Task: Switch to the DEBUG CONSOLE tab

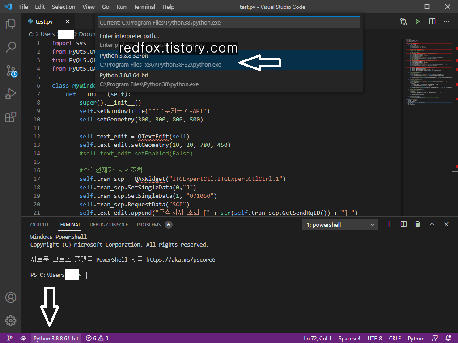Action: pyautogui.click(x=109, y=225)
